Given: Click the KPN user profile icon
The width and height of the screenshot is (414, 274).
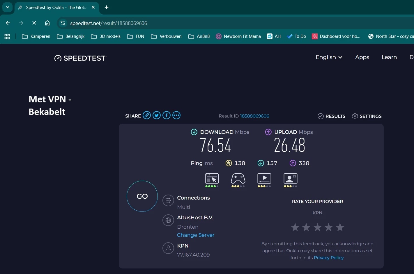Looking at the screenshot, I should click(x=168, y=248).
